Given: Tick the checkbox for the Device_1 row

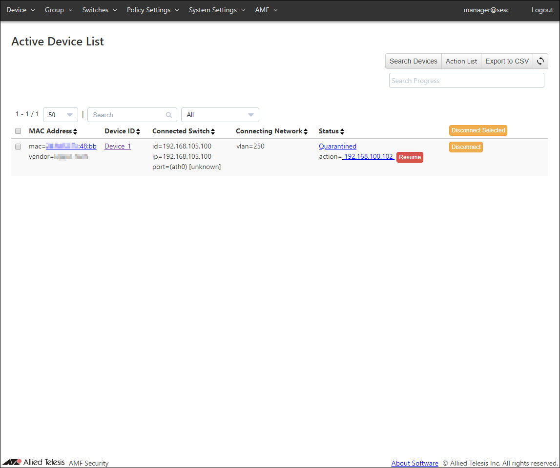Looking at the screenshot, I should coord(18,147).
